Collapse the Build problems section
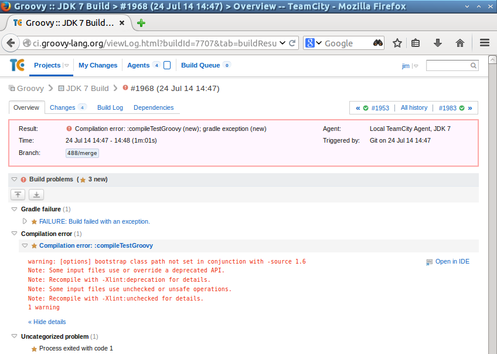The width and height of the screenshot is (497, 354). [x=14, y=180]
